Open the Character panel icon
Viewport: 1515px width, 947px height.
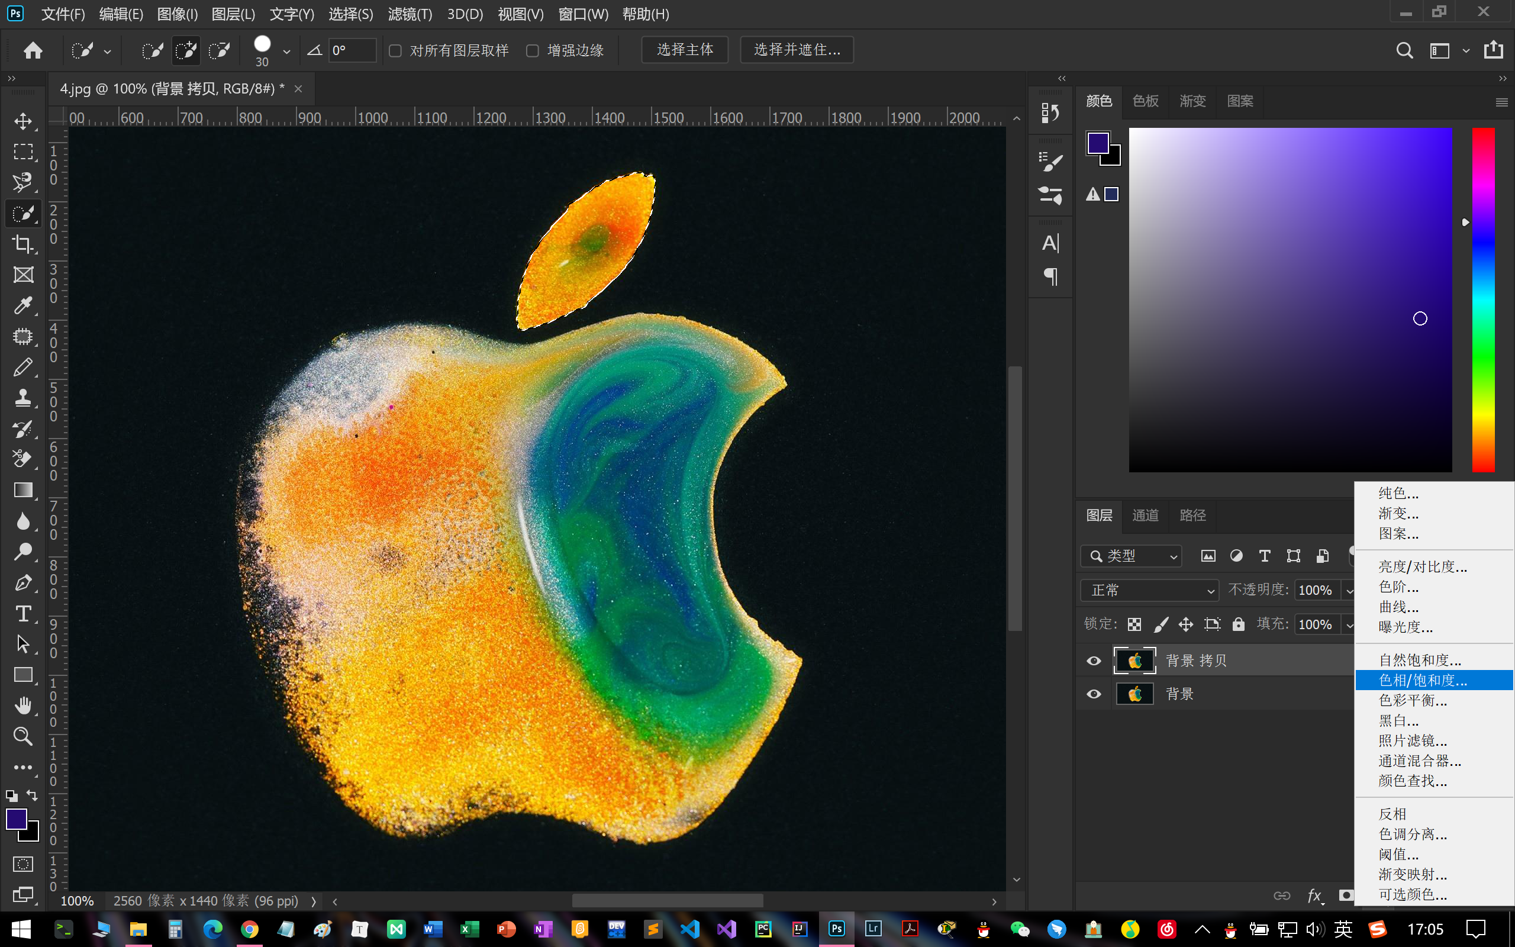1050,243
